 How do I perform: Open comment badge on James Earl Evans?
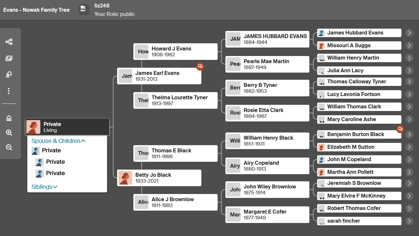[200, 66]
